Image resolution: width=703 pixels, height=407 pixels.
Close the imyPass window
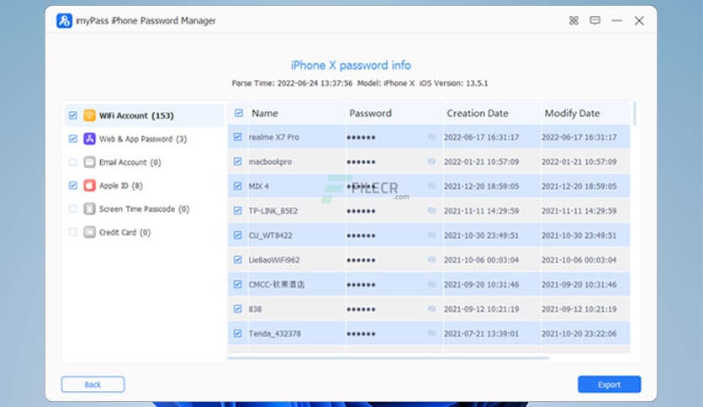tap(639, 21)
